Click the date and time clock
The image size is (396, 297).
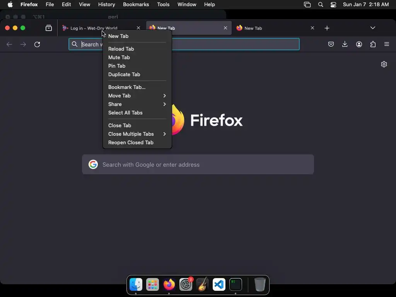pyautogui.click(x=366, y=5)
